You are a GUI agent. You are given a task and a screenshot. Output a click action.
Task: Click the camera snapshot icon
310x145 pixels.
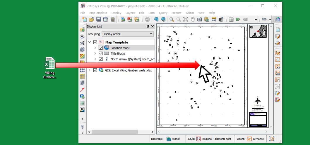click(x=200, y=20)
